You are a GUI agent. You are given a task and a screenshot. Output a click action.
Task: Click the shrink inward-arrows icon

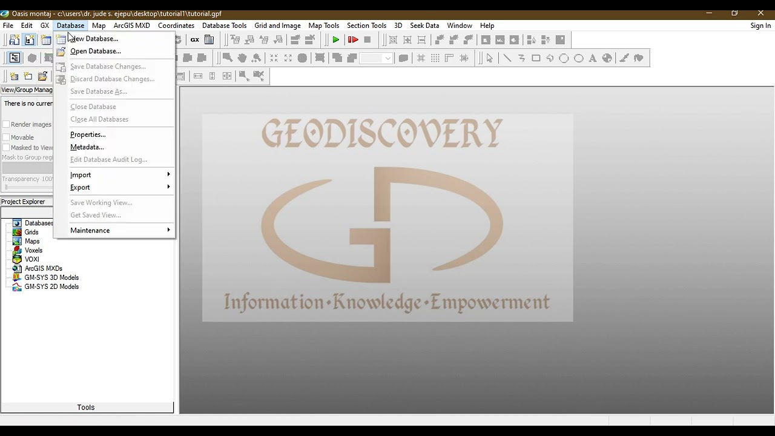tap(274, 58)
